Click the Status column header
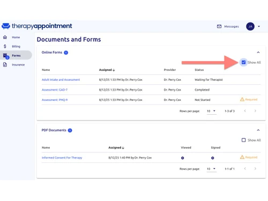268x201 pixels. pos(199,70)
